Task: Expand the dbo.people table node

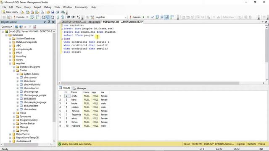Action: [18, 99]
